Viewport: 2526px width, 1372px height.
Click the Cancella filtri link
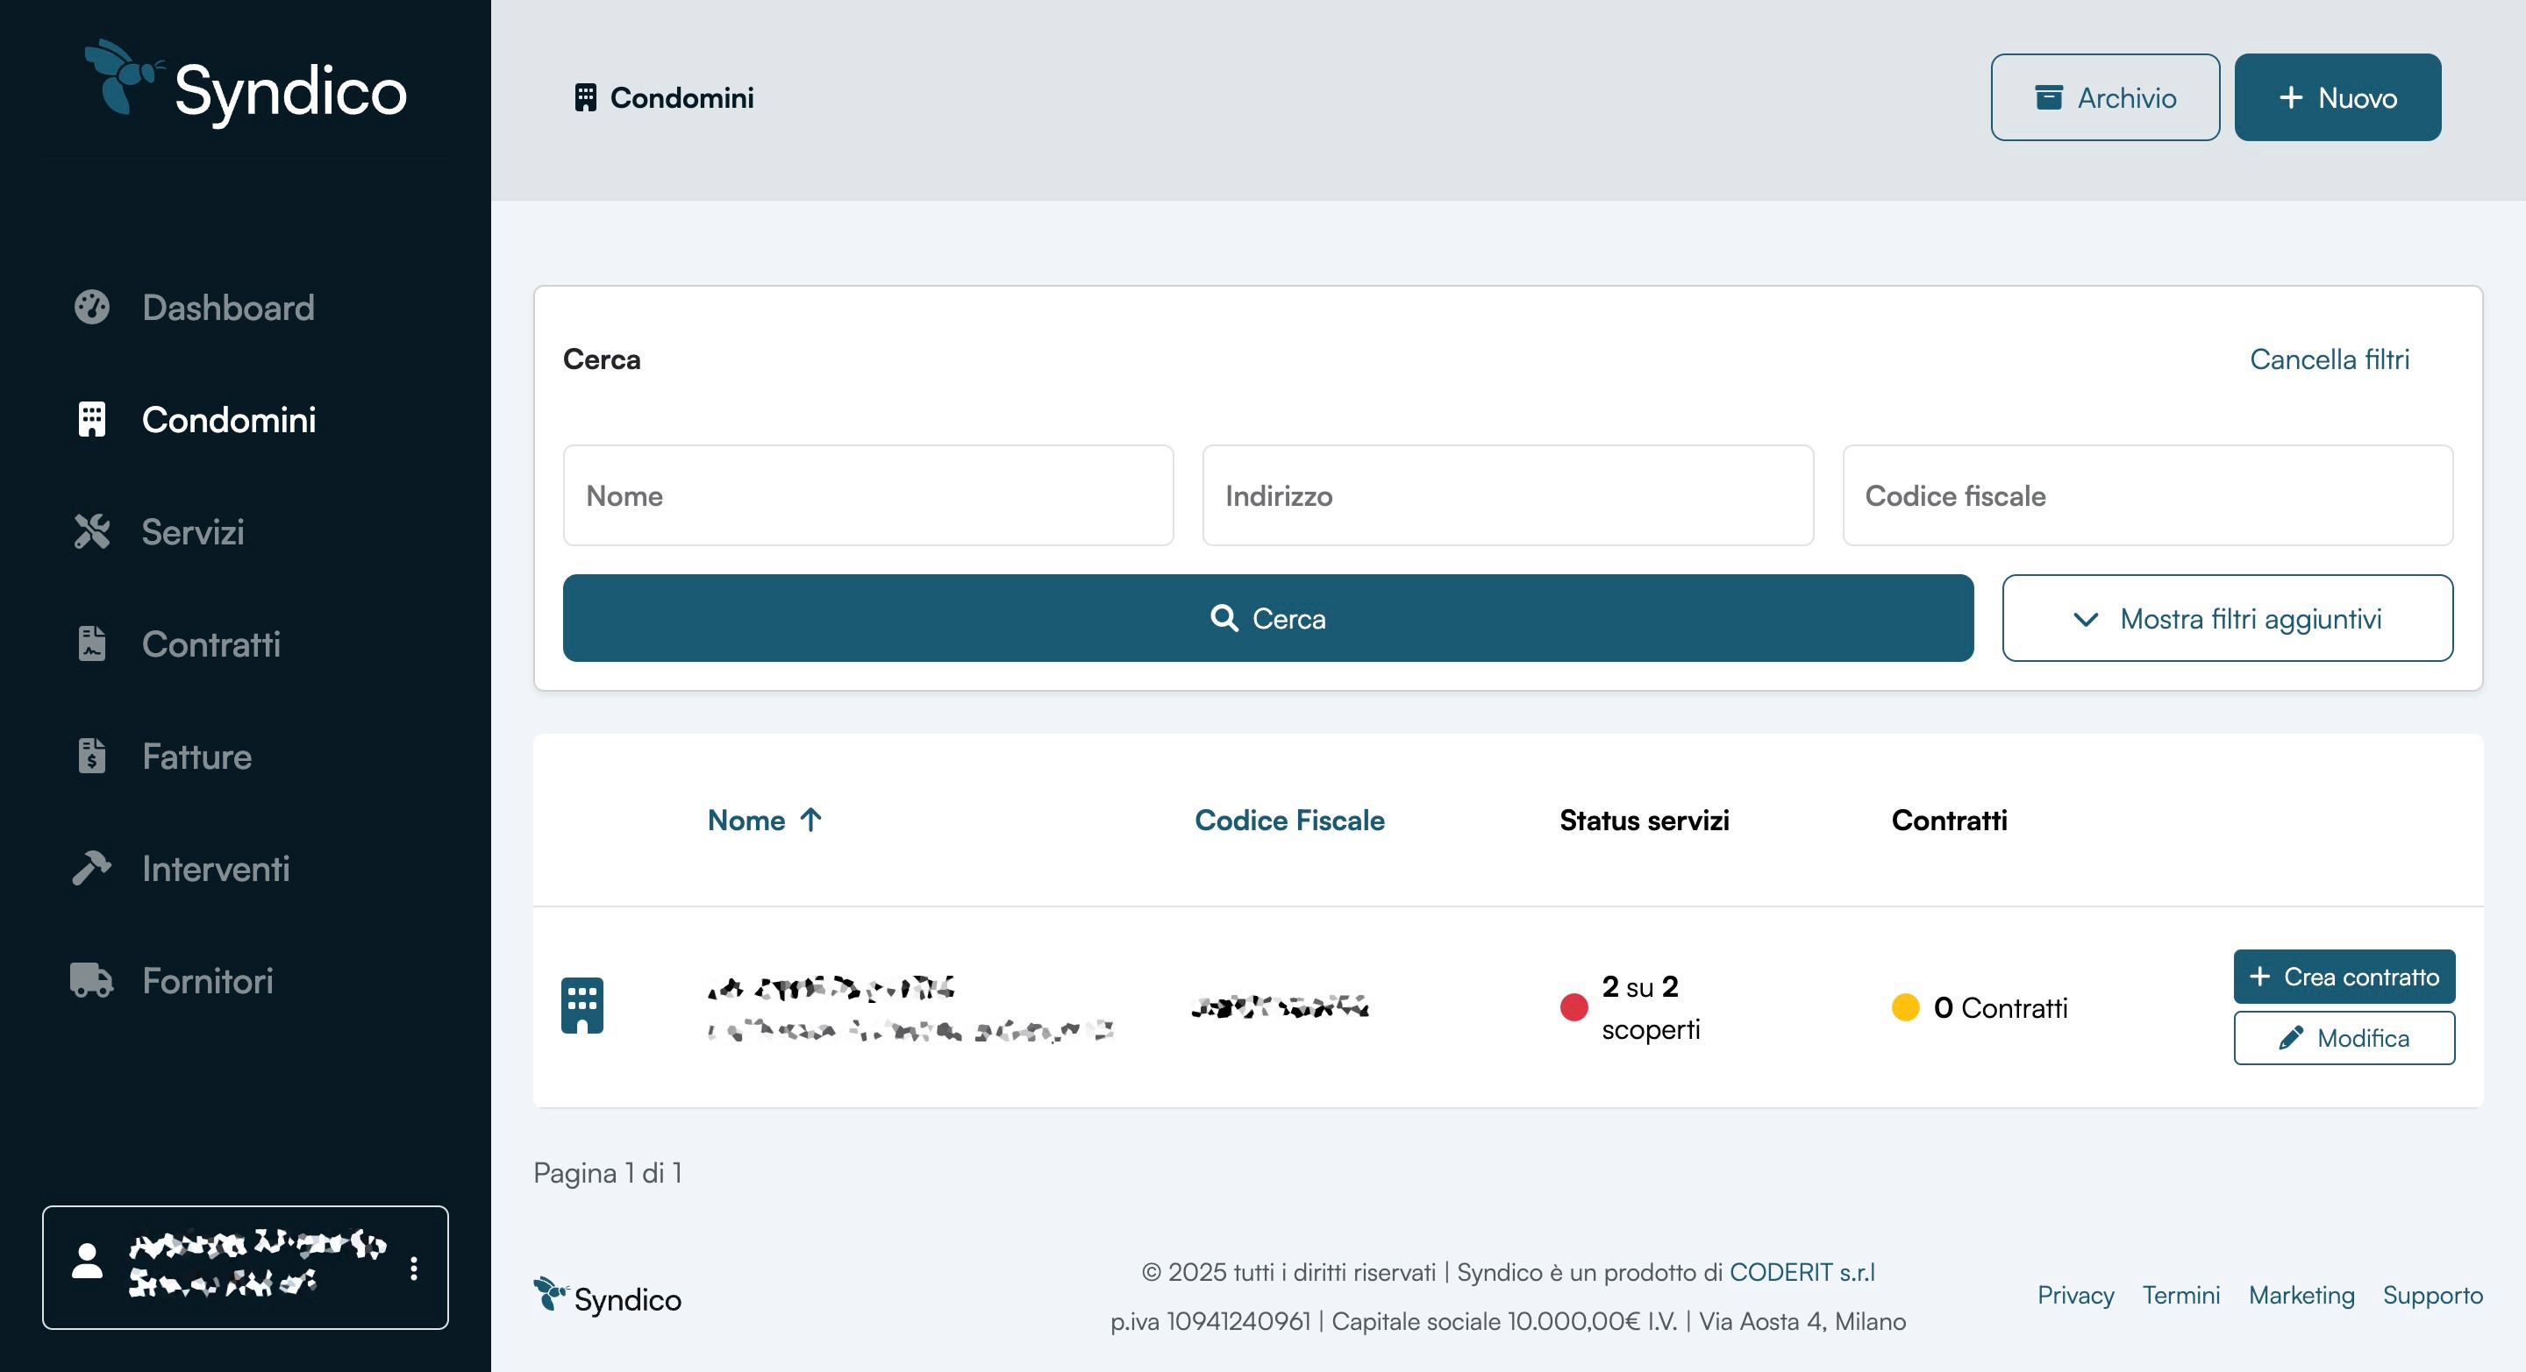[2329, 359]
